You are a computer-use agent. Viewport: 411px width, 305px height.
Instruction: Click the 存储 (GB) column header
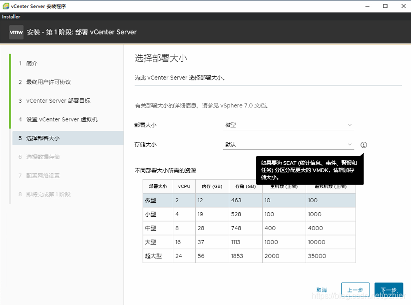click(x=245, y=186)
